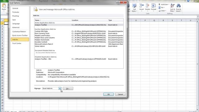This screenshot has height=112, width=199.
Task: Click the Excel Help icon
Action: coord(188,1)
